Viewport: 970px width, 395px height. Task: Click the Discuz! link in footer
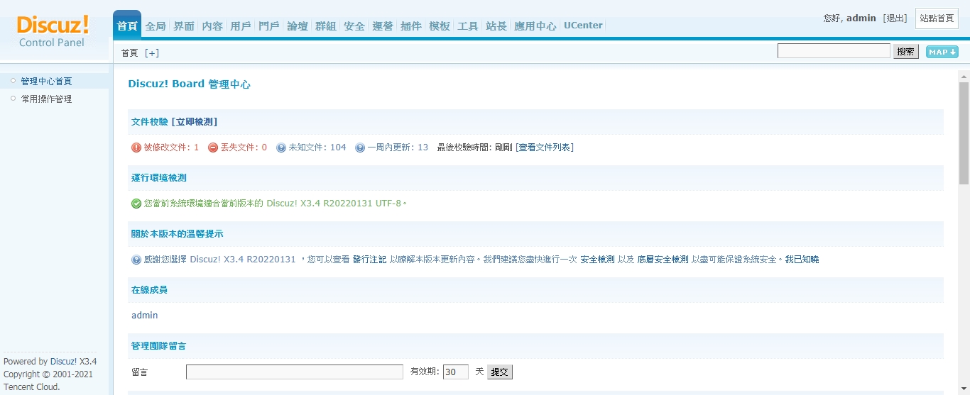pos(63,362)
